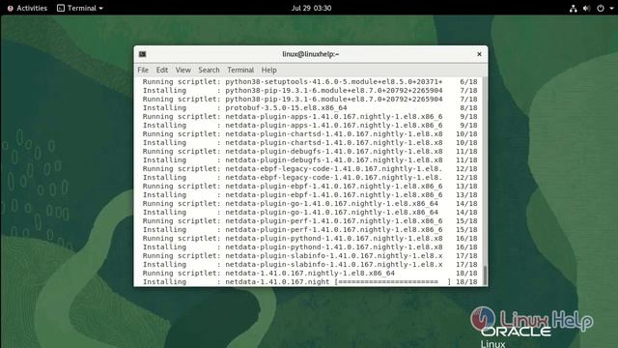Click Running scriptlet netdata-plugin-apps line
The width and height of the screenshot is (618, 348).
click(x=310, y=116)
